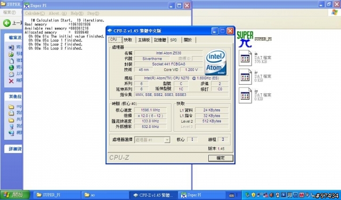Open the About...(A) menu in Super PI
Viewport: 341px width, 200px height.
[x=58, y=13]
